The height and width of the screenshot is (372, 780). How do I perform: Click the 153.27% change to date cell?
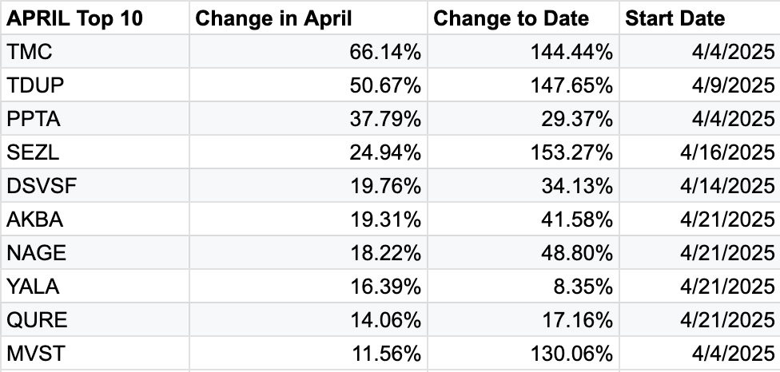(x=523, y=152)
